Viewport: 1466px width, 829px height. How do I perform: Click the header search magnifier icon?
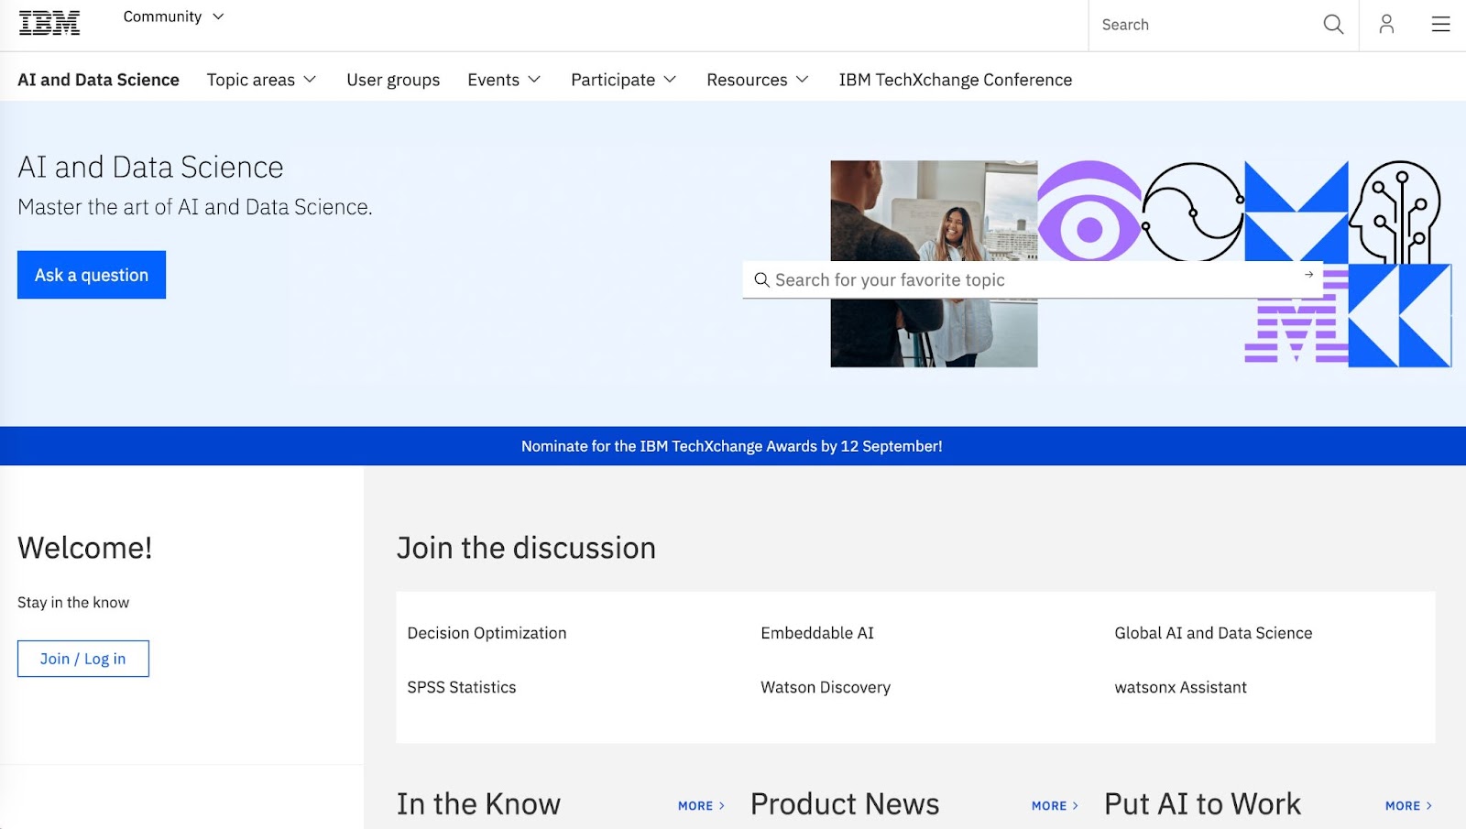click(x=1333, y=25)
